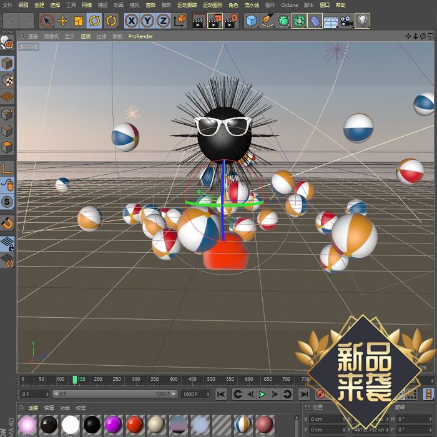Click the preview range slider bar 0 F–1000 F
Image resolution: width=437 pixels, height=437 pixels.
click(115, 394)
